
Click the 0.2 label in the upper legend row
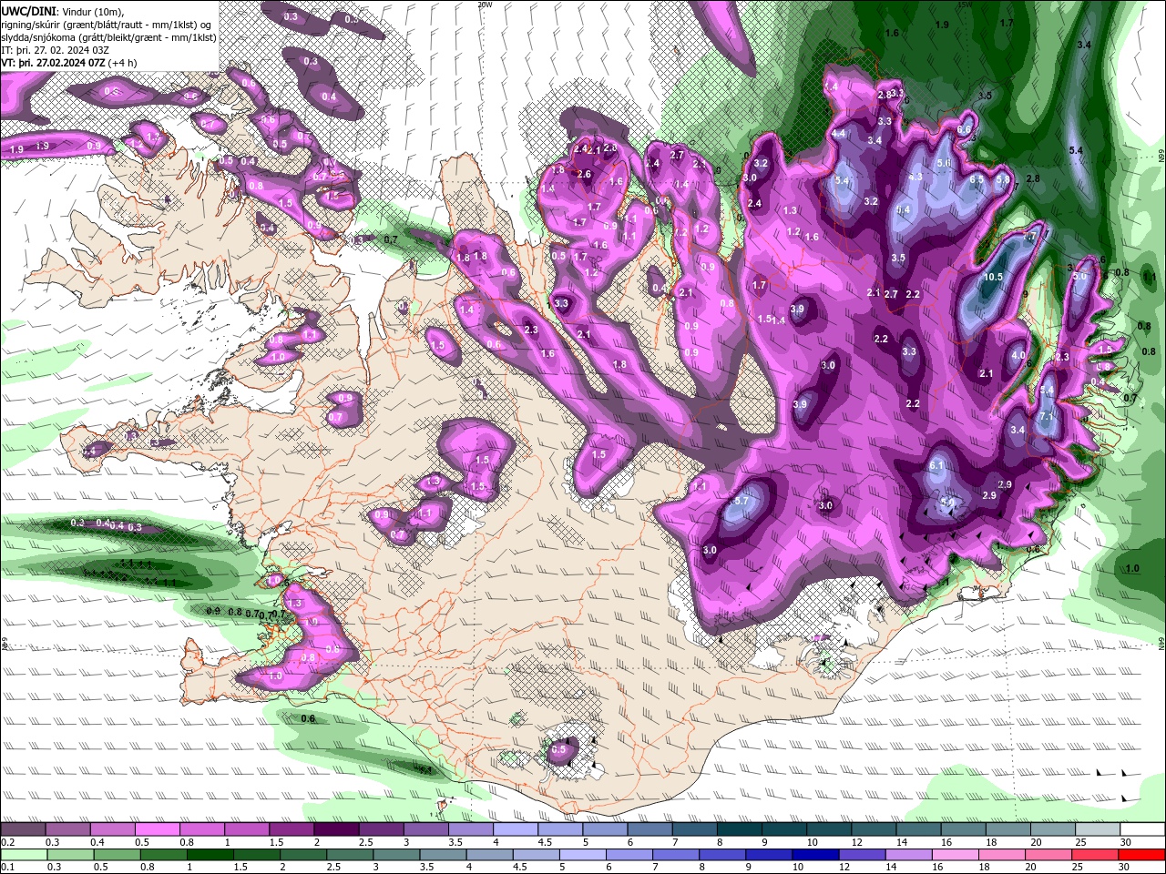pos(7,842)
